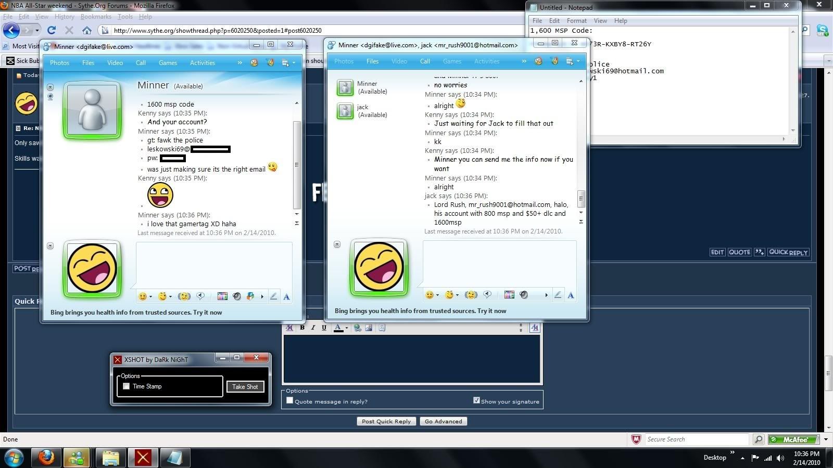The image size is (833, 468).
Task: Toggle Bold in quick reply editor
Action: (302, 328)
